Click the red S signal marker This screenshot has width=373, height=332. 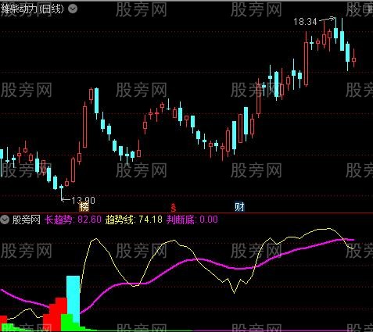click(174, 207)
